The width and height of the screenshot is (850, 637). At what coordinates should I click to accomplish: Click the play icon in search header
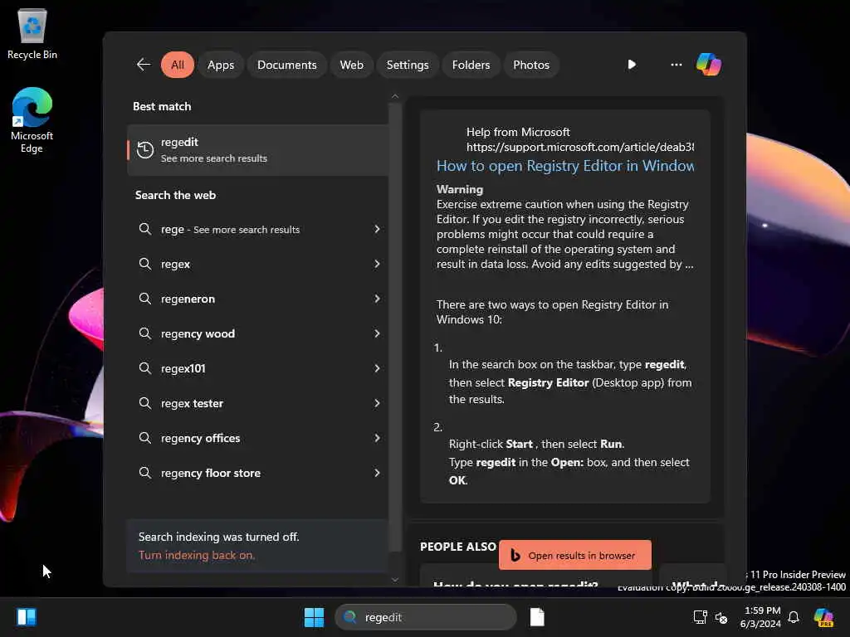point(632,65)
